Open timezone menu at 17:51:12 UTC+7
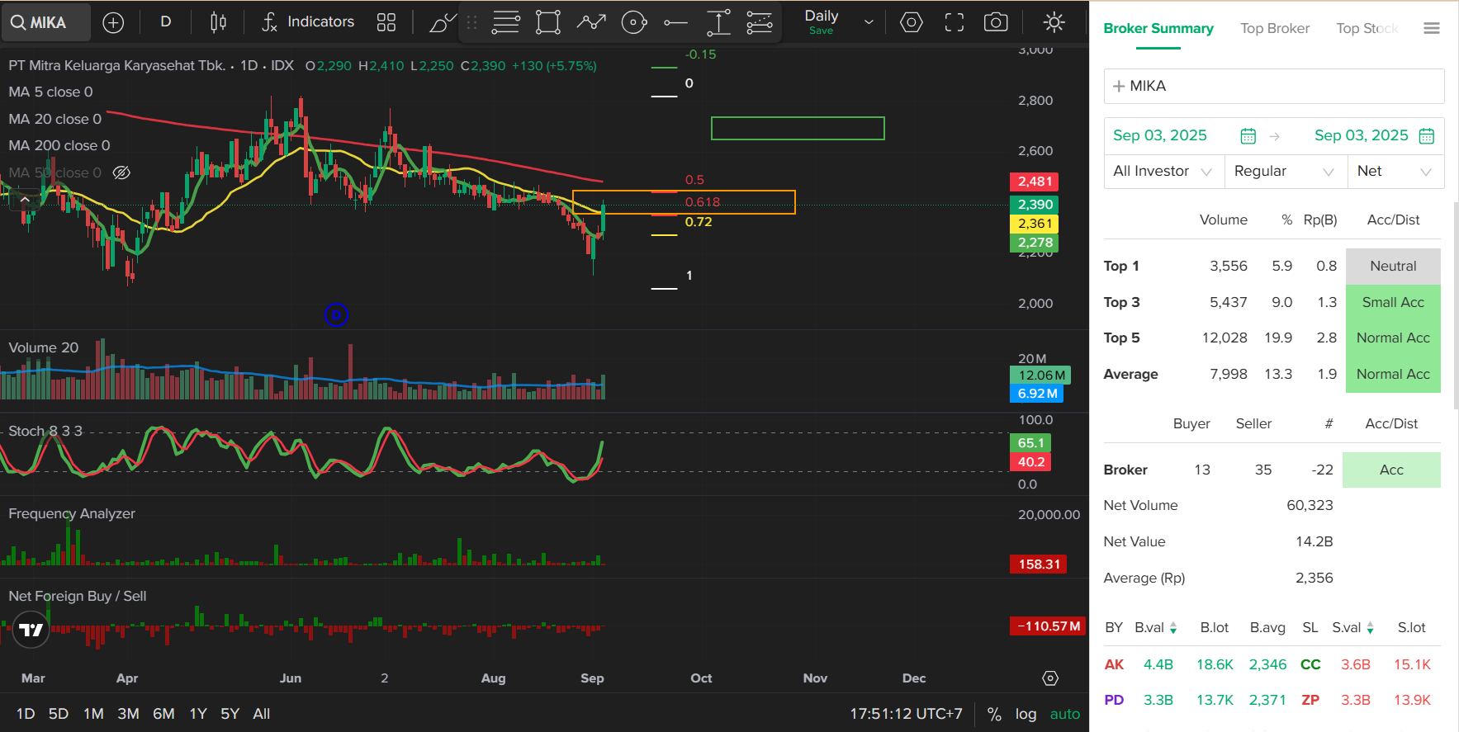The width and height of the screenshot is (1459, 732). [x=906, y=714]
